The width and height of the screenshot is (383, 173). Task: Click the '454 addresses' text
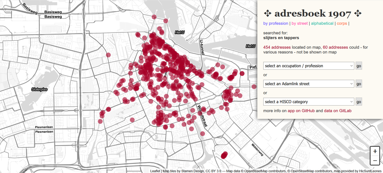[277, 47]
